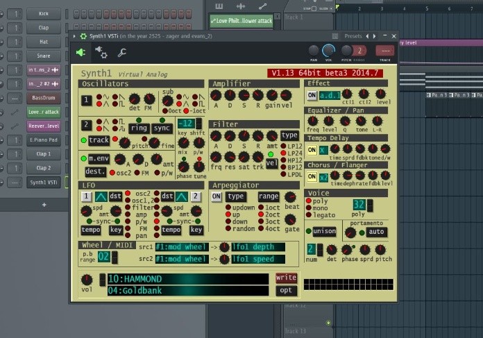This screenshot has height=338, width=483.
Task: Toggle the unison button
Action: click(x=324, y=231)
